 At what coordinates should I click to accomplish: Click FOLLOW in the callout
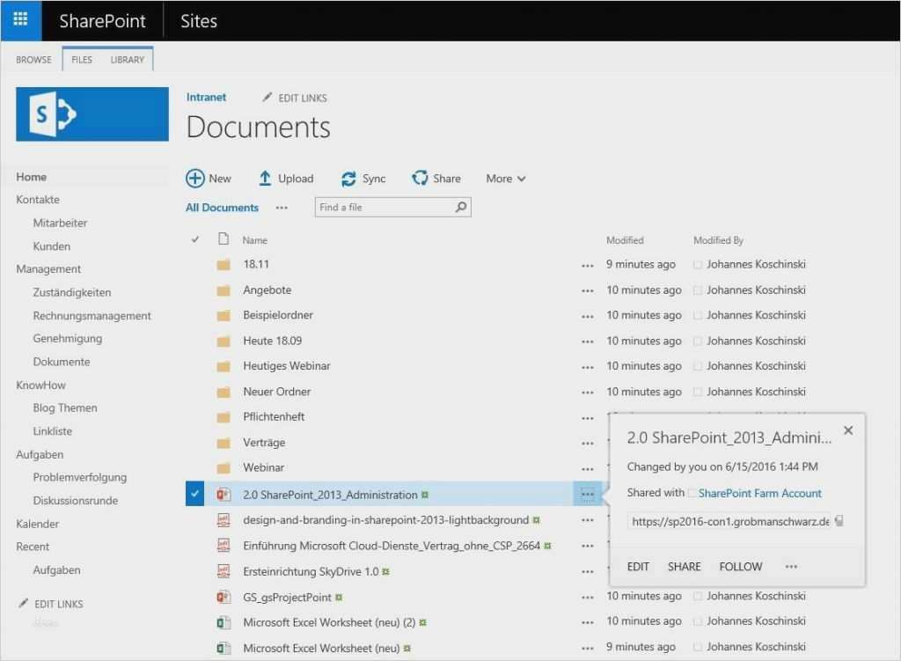click(741, 567)
